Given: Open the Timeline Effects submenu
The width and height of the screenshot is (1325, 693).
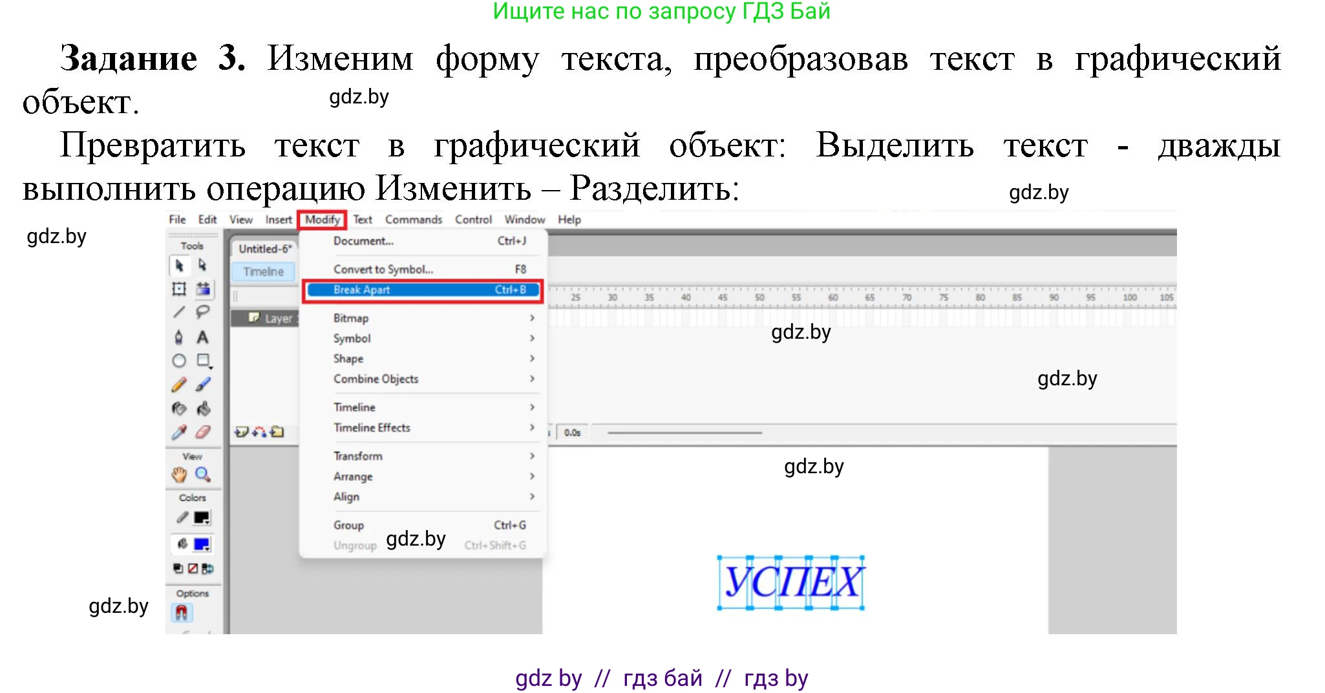Looking at the screenshot, I should point(372,427).
